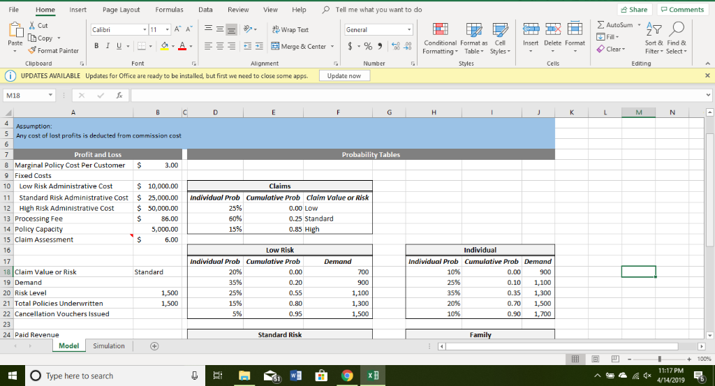Adjust the zoom slider handle
The height and width of the screenshot is (386, 715).
tap(659, 359)
